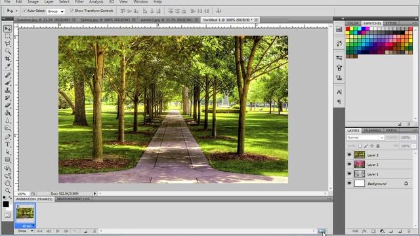Image resolution: width=420 pixels, height=236 pixels.
Task: Select first frame rewind button
Action: (x=39, y=231)
